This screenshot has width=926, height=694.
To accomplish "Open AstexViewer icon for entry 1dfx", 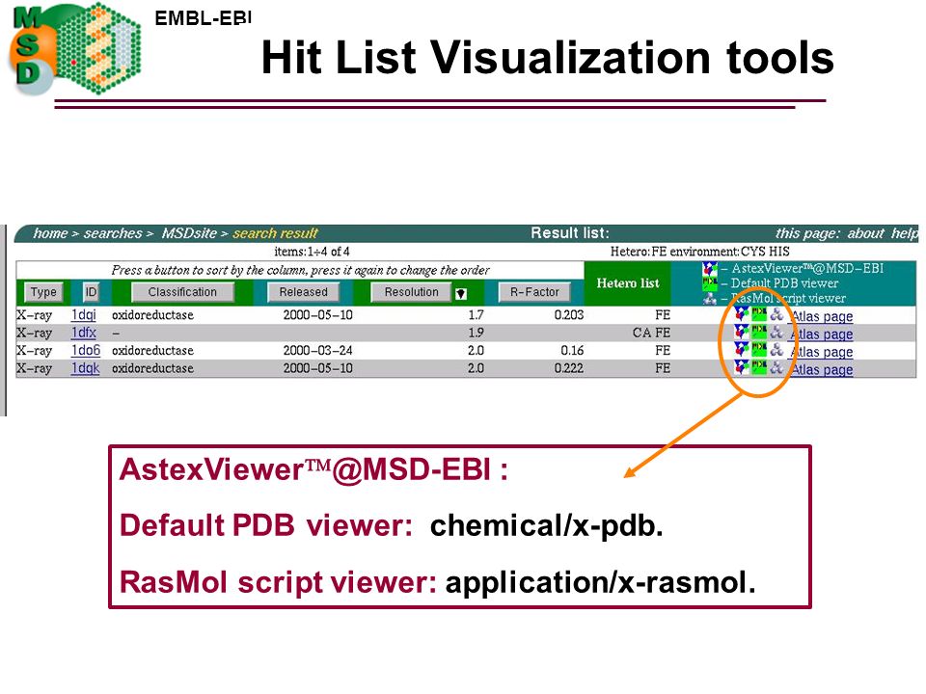I will [x=741, y=332].
